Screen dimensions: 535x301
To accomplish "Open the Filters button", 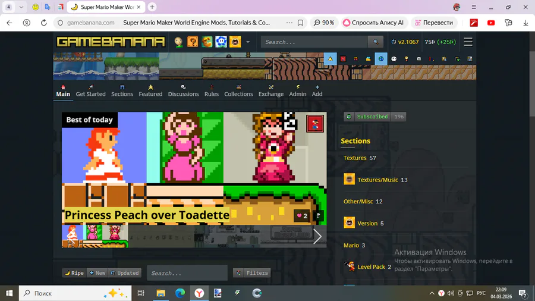I will point(252,272).
